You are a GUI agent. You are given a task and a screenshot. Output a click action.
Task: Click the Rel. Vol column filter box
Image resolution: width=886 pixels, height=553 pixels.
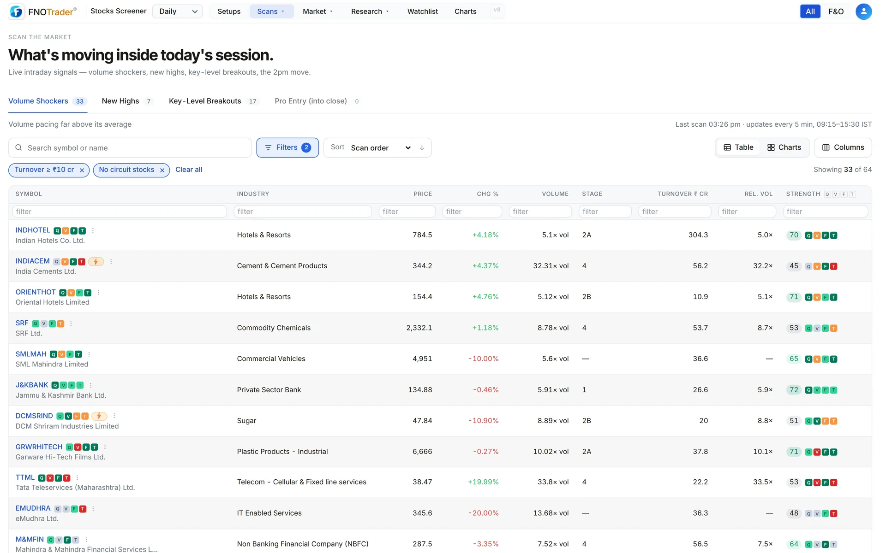tap(747, 212)
